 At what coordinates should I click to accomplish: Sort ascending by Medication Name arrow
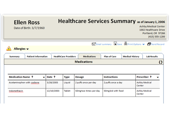coord(32,77)
